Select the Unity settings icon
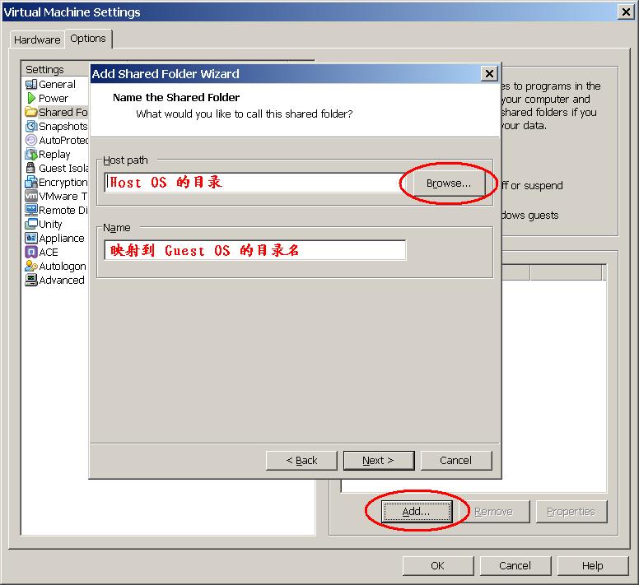This screenshot has width=639, height=585. (31, 224)
